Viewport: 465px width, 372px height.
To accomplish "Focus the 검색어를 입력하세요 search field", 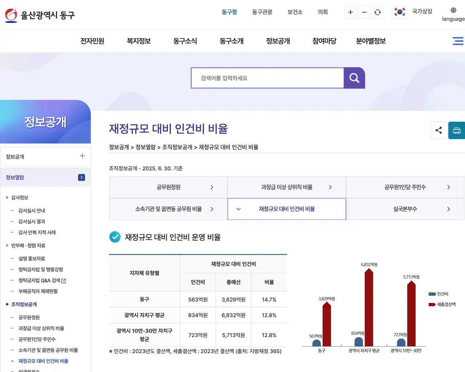I will pyautogui.click(x=267, y=78).
